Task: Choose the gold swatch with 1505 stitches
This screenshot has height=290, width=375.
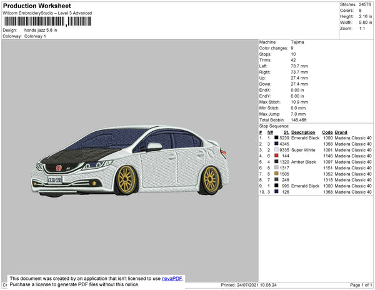Action: click(276, 174)
